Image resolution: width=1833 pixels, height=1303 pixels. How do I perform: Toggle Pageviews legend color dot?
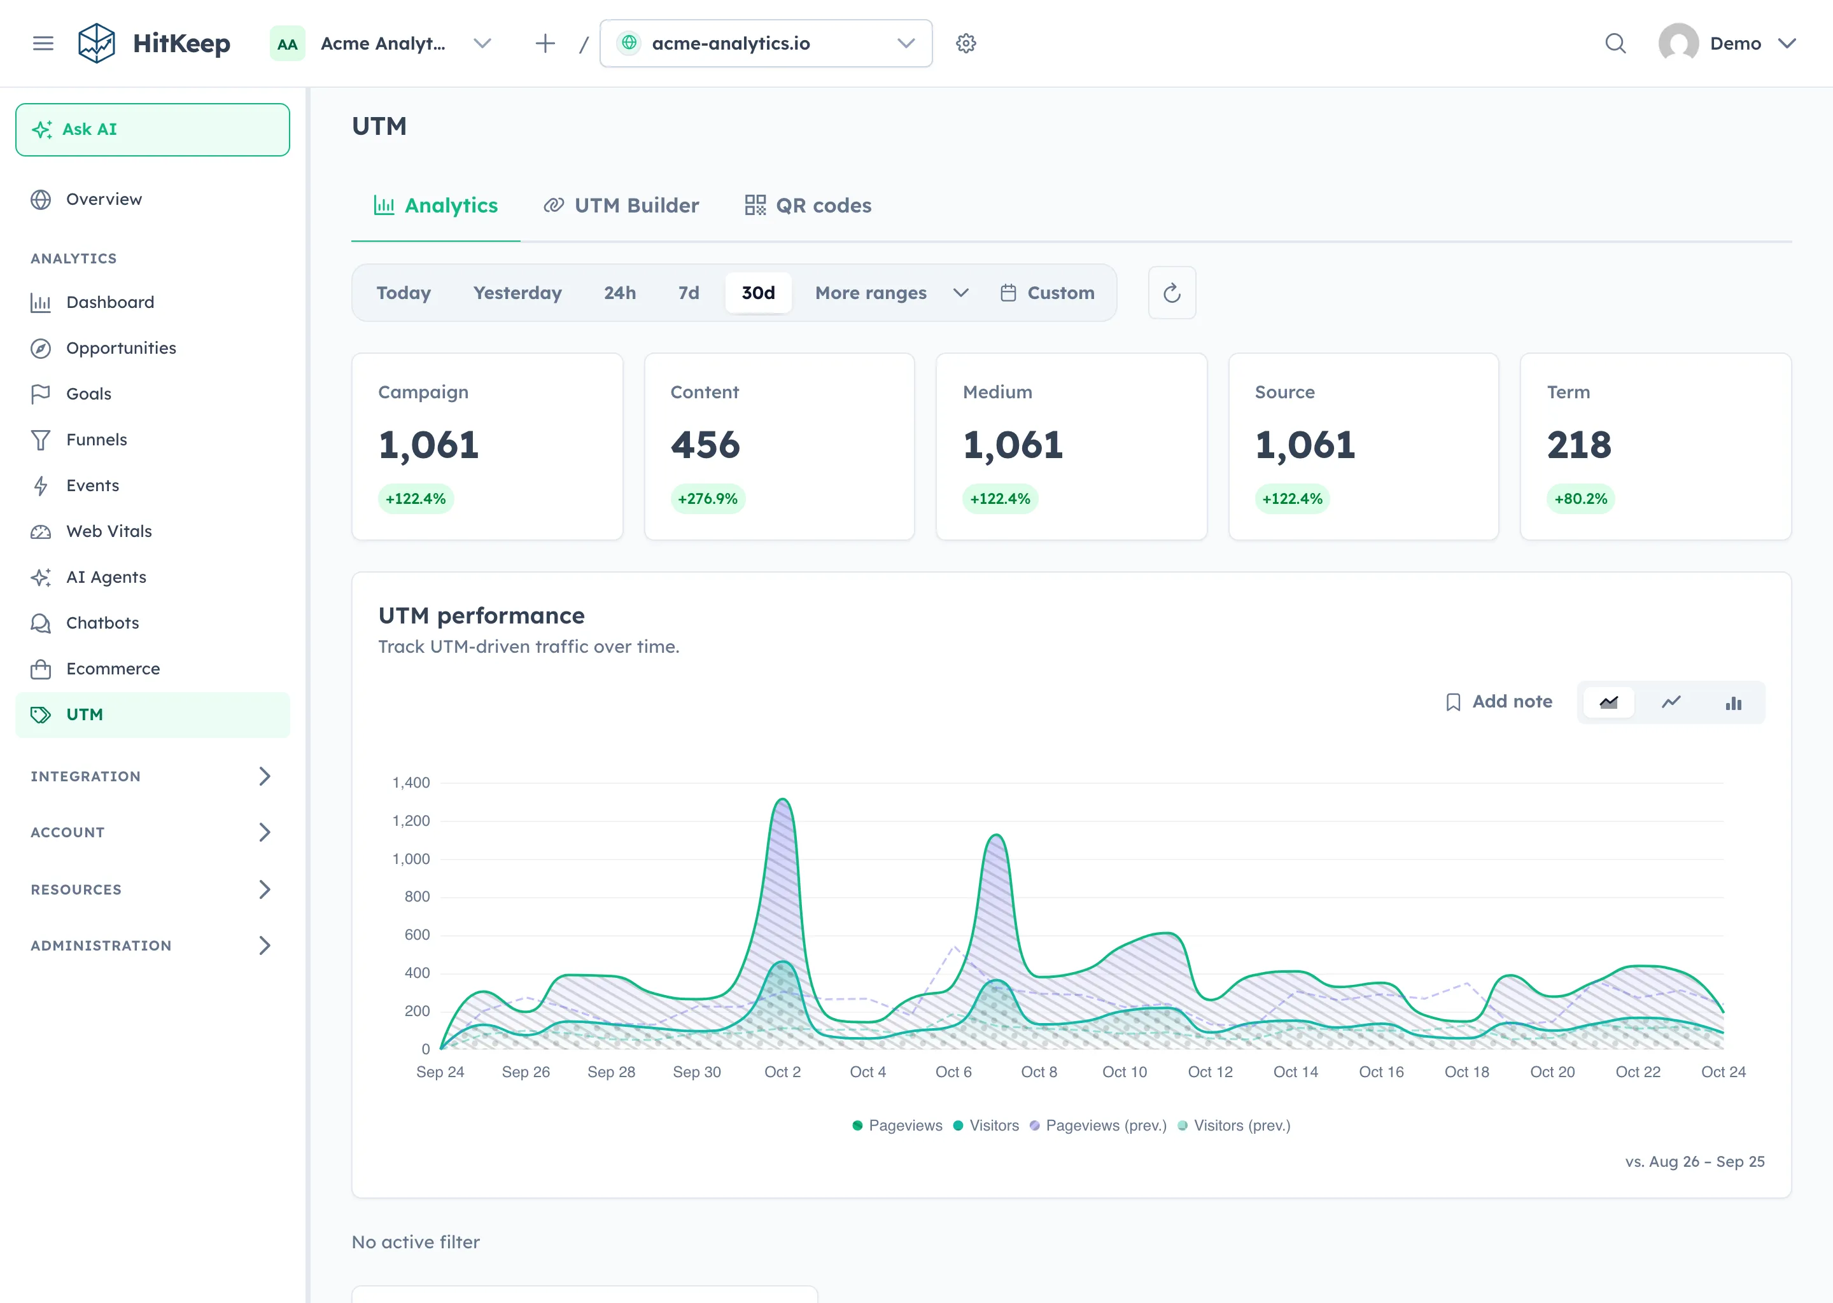point(857,1125)
